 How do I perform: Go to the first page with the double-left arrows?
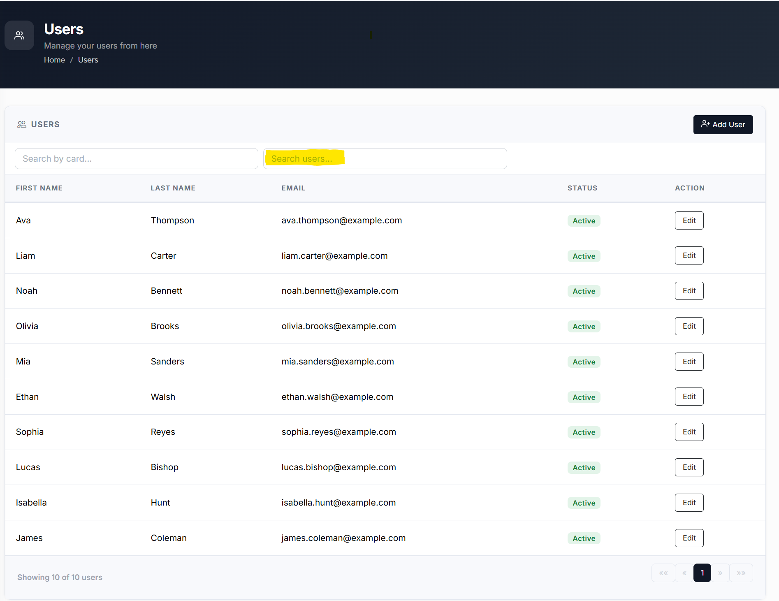pos(663,573)
